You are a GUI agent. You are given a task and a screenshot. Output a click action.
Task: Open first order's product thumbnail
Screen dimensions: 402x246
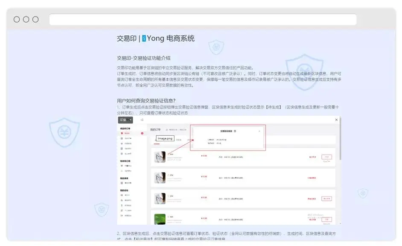[160, 157]
